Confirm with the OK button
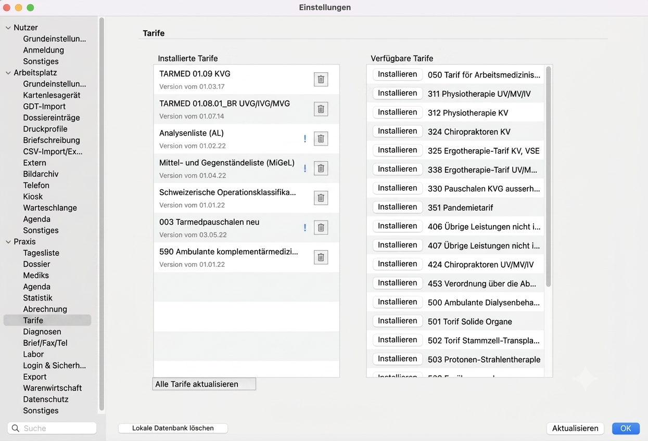 coord(626,429)
